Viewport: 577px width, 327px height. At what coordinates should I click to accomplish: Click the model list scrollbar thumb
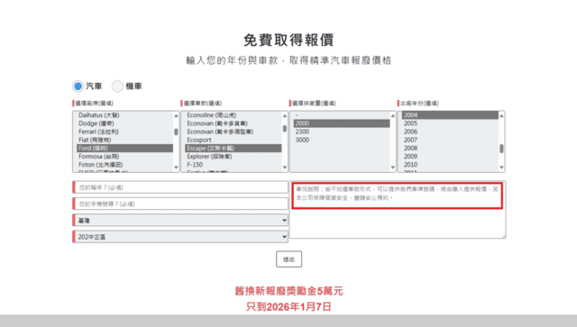pos(285,129)
